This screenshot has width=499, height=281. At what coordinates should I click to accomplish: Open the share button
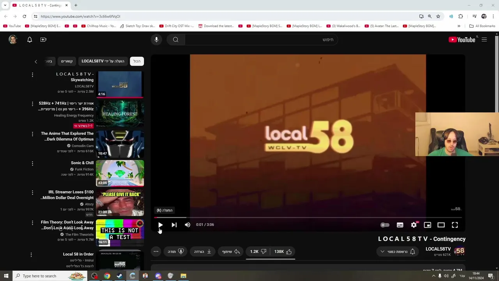click(231, 252)
